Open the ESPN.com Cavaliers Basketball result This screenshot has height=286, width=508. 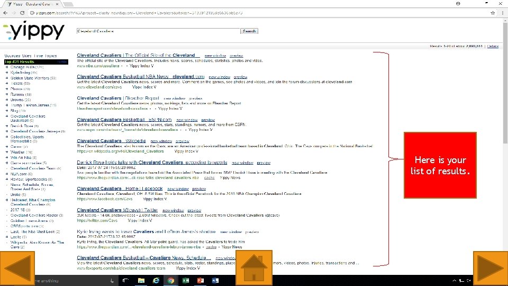coord(124,119)
